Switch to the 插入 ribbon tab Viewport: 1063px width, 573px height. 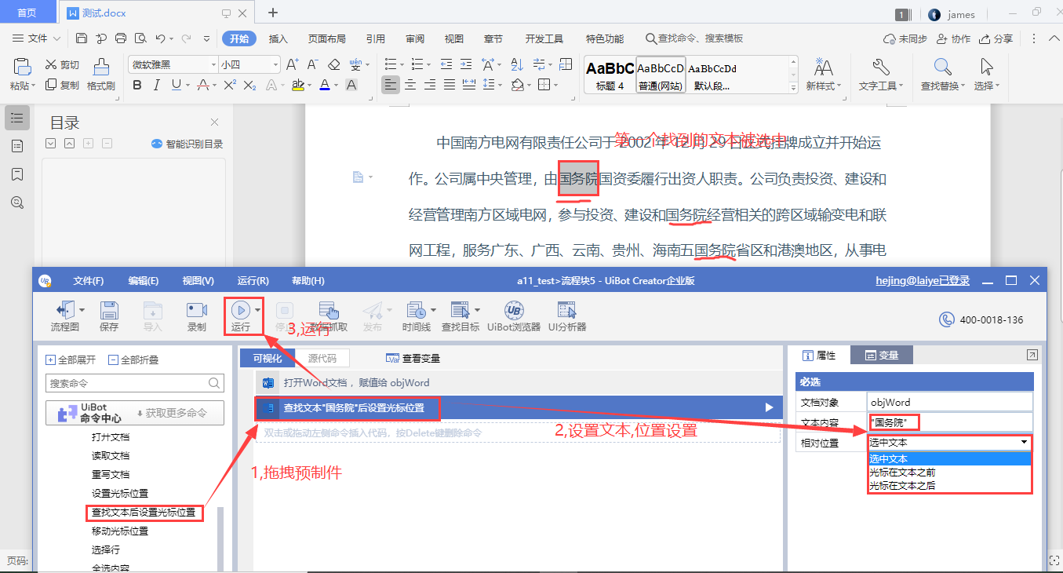(278, 38)
